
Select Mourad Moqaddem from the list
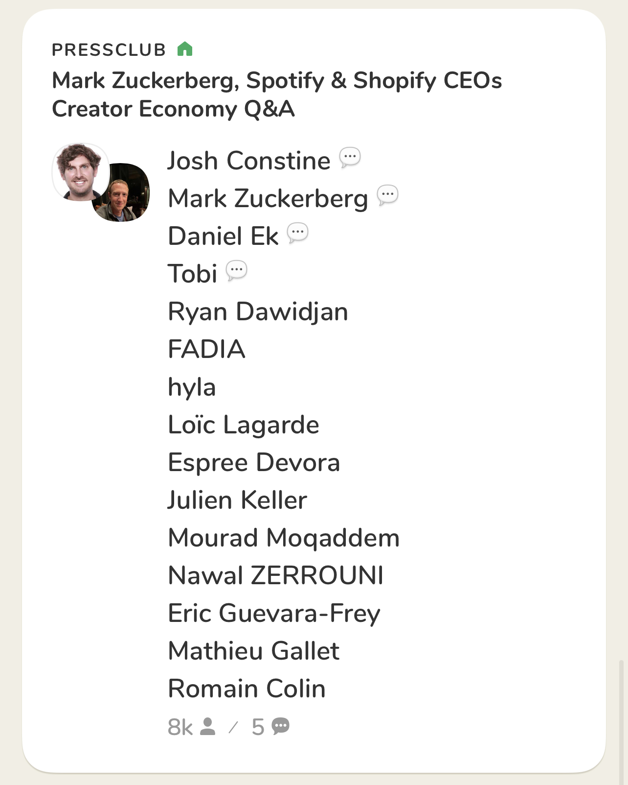(284, 538)
